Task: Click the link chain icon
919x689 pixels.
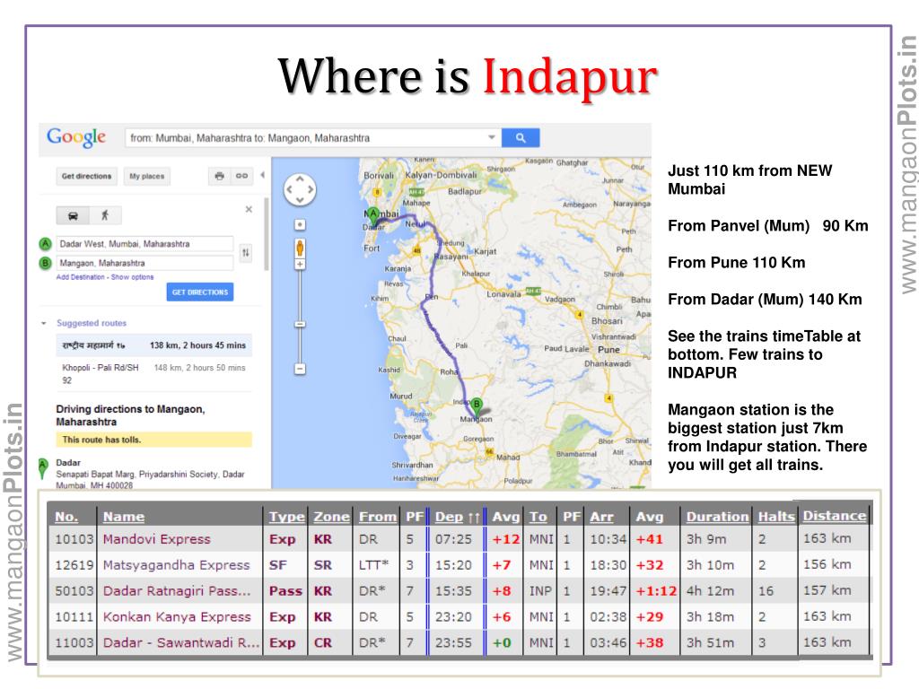Action: (x=241, y=176)
